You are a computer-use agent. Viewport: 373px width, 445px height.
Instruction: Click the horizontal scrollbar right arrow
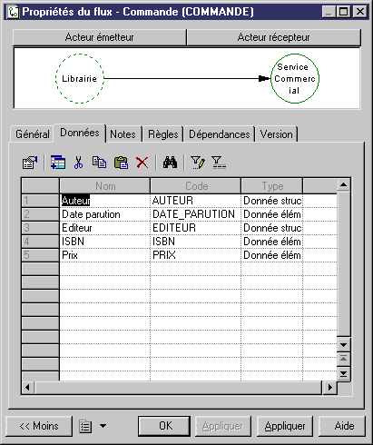pos(330,387)
